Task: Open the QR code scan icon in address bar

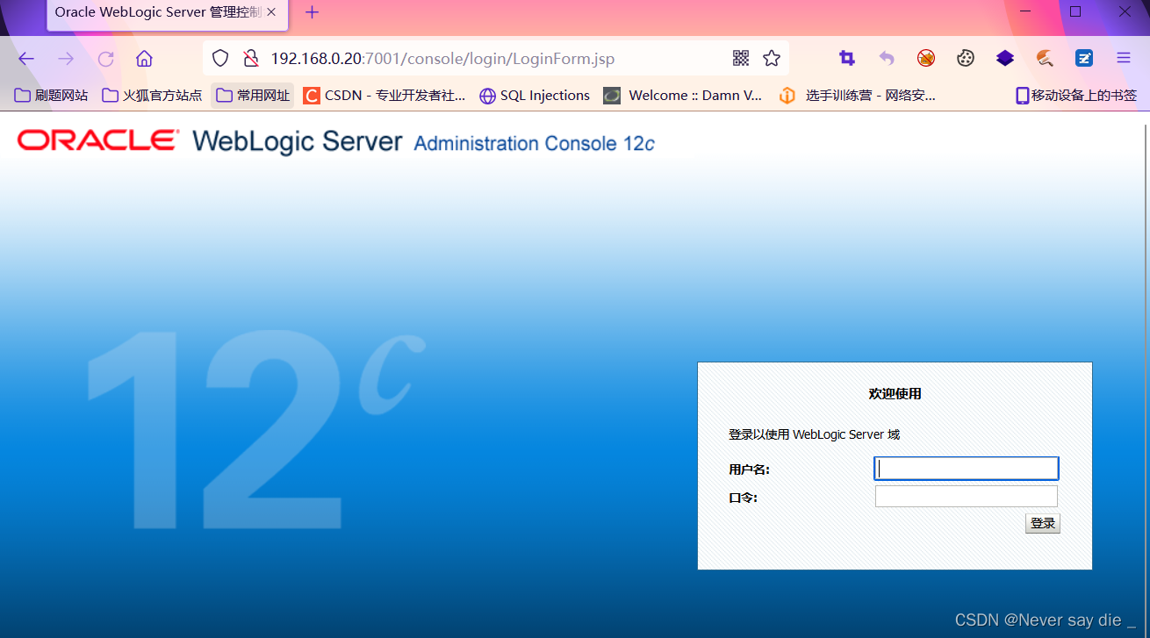Action: pyautogui.click(x=741, y=58)
